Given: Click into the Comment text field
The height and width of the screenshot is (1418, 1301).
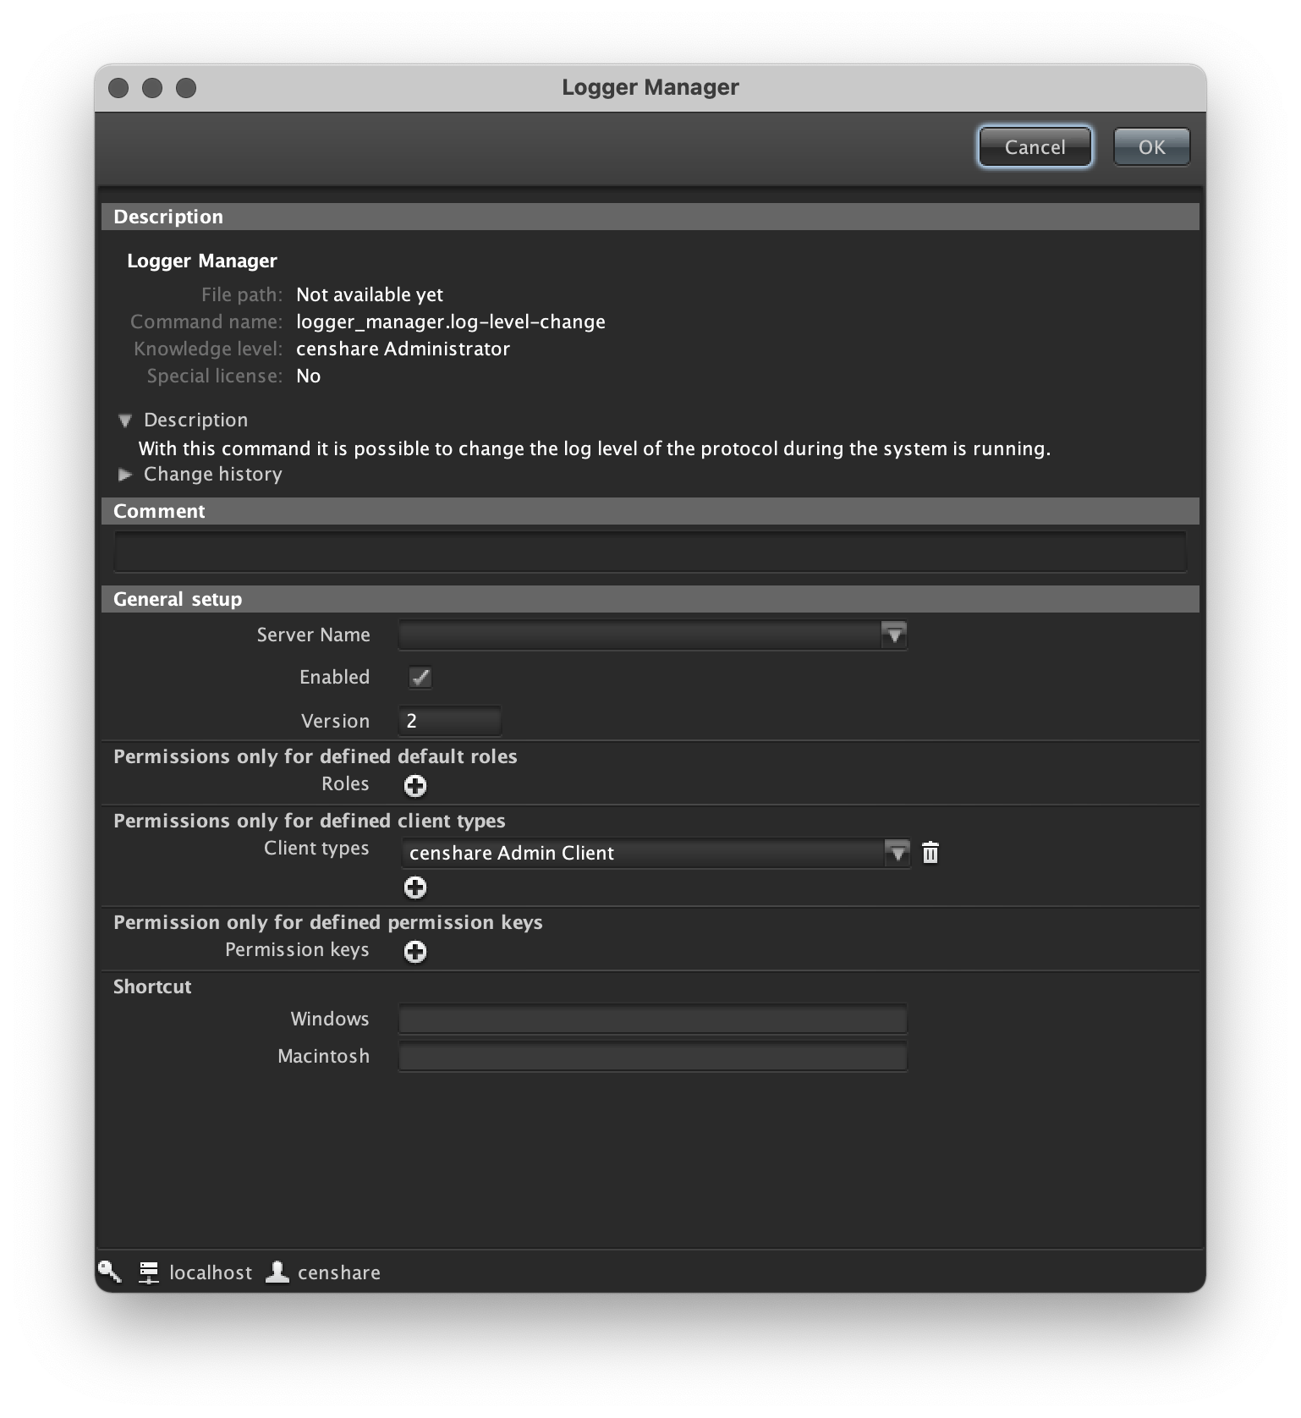Looking at the screenshot, I should coord(650,552).
